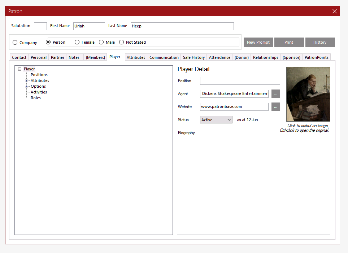The height and width of the screenshot is (253, 348).
Task: Select the Player tab
Action: [x=115, y=57]
